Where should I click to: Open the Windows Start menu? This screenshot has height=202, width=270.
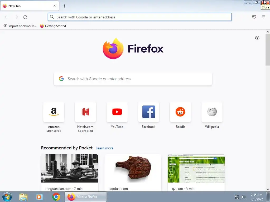tap(7, 197)
